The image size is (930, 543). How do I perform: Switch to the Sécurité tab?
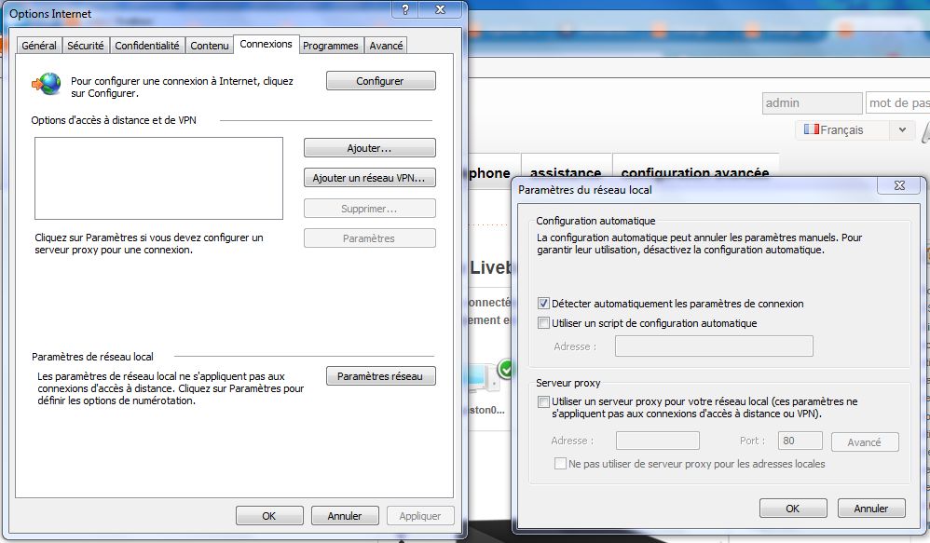pyautogui.click(x=86, y=46)
